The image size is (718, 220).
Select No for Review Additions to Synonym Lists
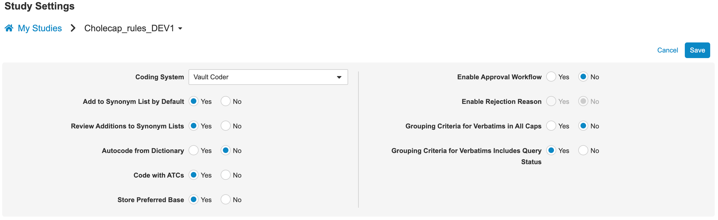[226, 126]
